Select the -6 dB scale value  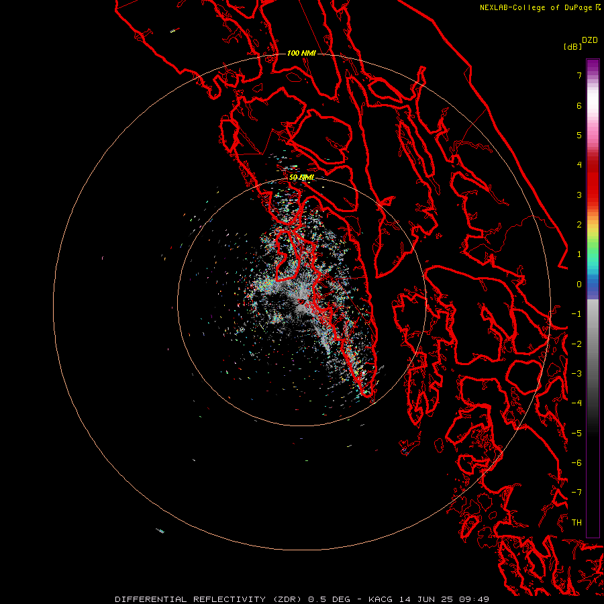[x=576, y=463]
